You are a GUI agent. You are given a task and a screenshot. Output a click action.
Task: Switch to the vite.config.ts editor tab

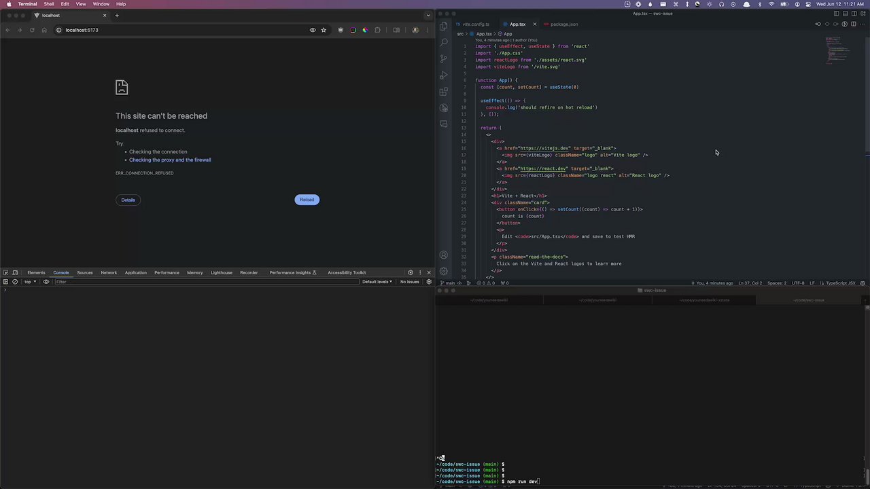coord(472,24)
